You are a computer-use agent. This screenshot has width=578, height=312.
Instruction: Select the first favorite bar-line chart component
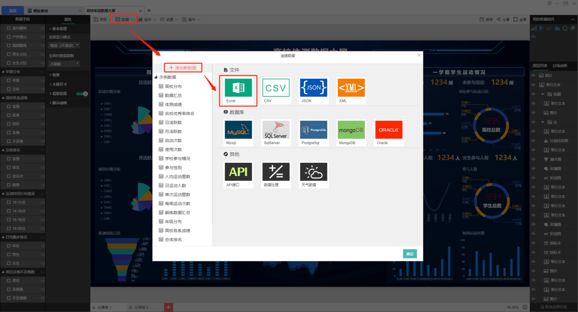tap(534, 28)
